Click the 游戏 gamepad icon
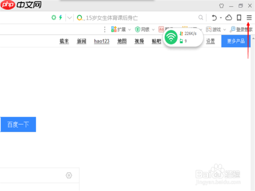255x191 pixels. click(x=209, y=30)
